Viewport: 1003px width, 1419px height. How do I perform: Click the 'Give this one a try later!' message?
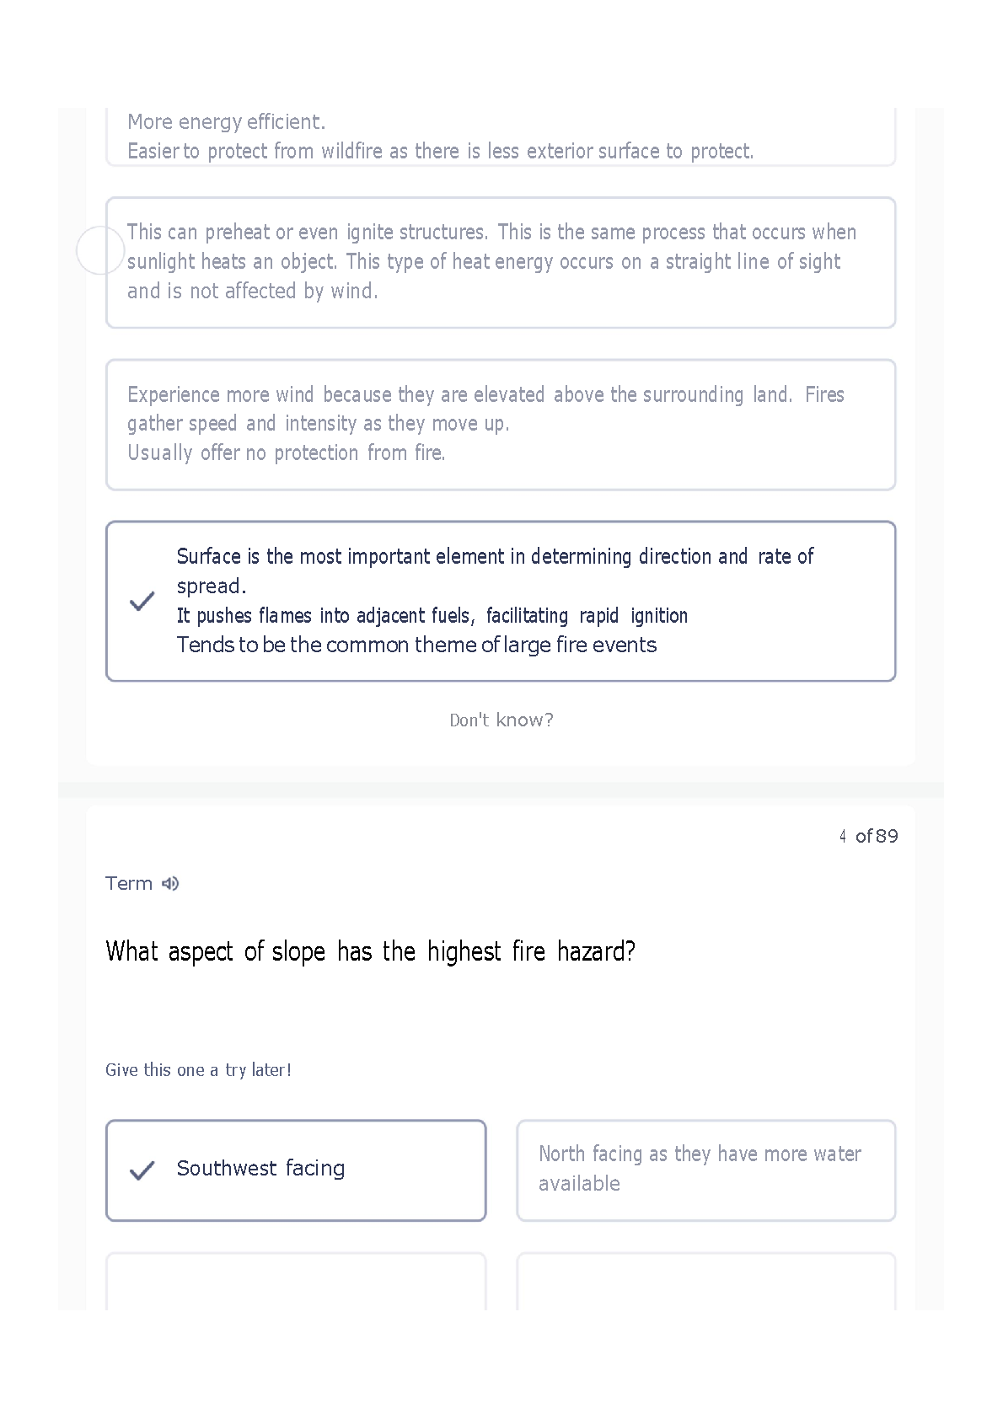[198, 1070]
